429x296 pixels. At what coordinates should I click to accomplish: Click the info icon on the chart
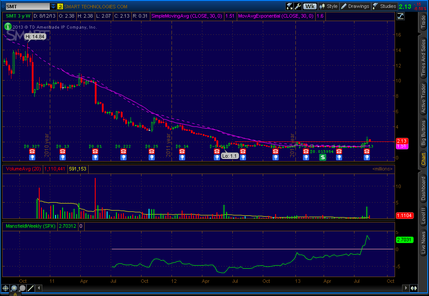[7, 26]
